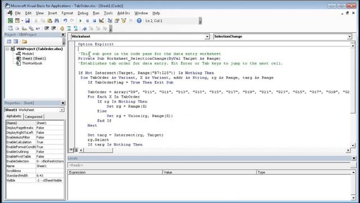This screenshot has height=203, width=360.
Task: Open Project Explorer from the toolbar
Action: point(110,21)
